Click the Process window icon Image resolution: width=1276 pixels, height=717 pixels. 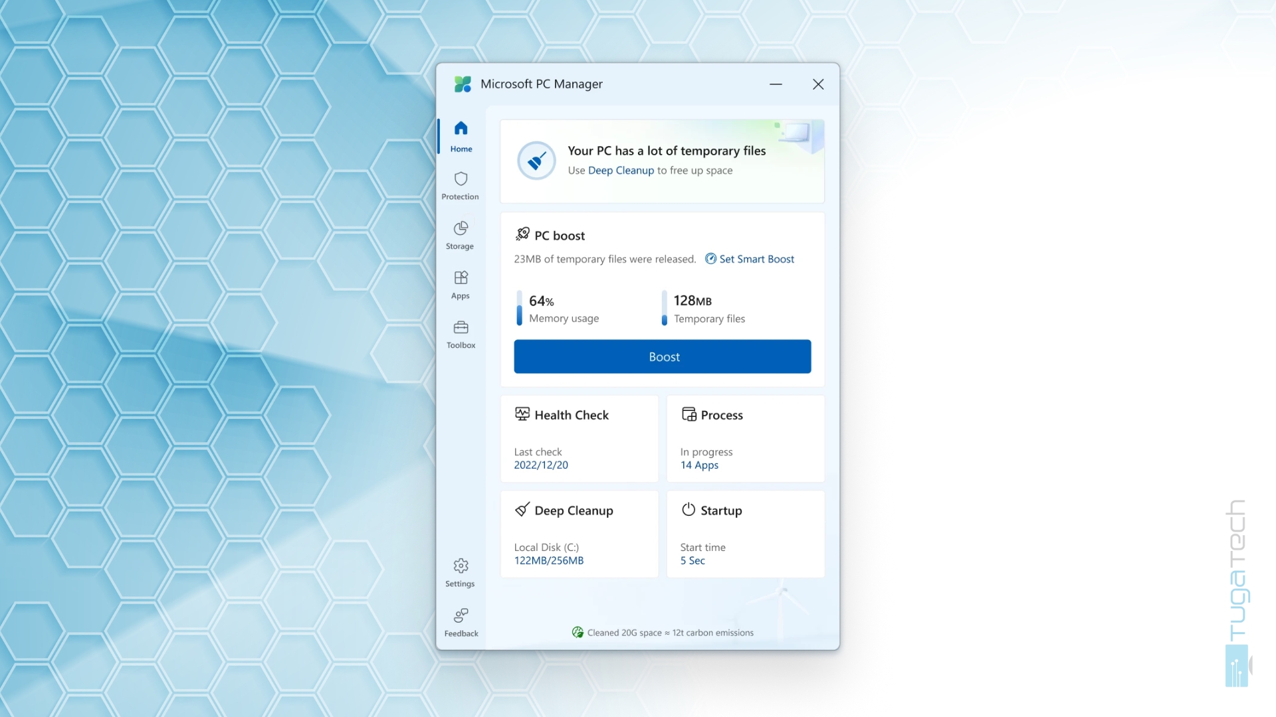click(x=689, y=414)
